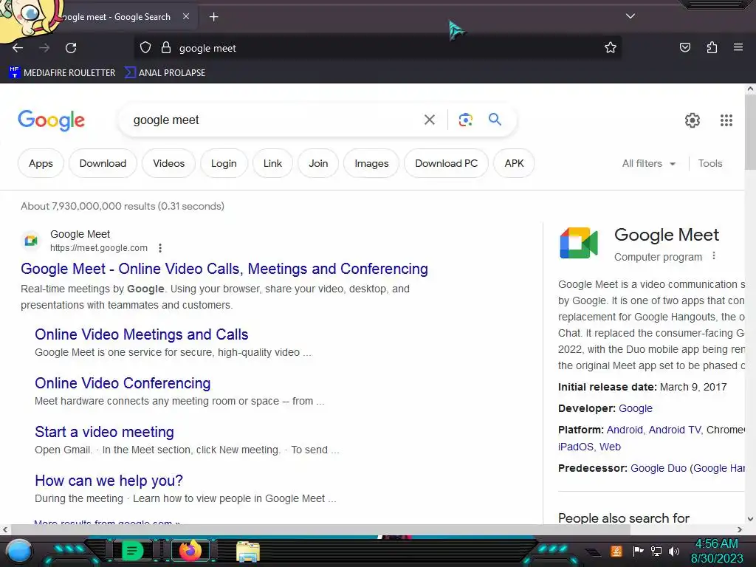Search by image using the Google Lens icon
The image size is (756, 567).
coord(465,120)
